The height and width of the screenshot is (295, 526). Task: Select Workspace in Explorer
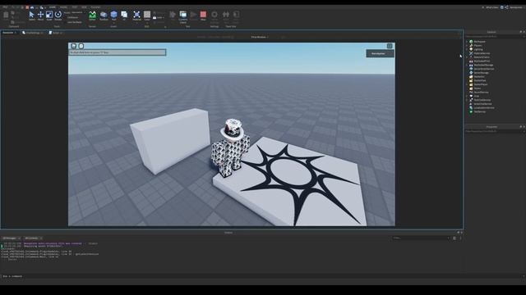[479, 42]
